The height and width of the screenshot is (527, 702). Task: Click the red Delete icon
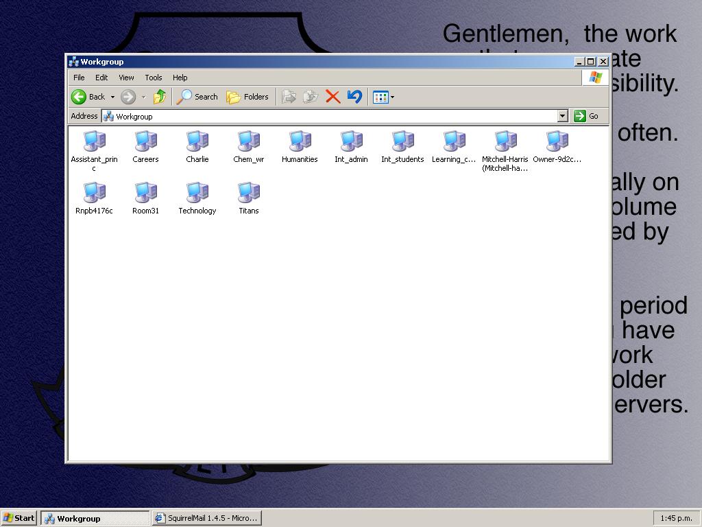(x=332, y=97)
